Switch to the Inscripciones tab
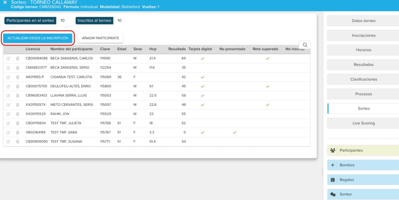Screen dimensions: 399x200 tap(363, 36)
